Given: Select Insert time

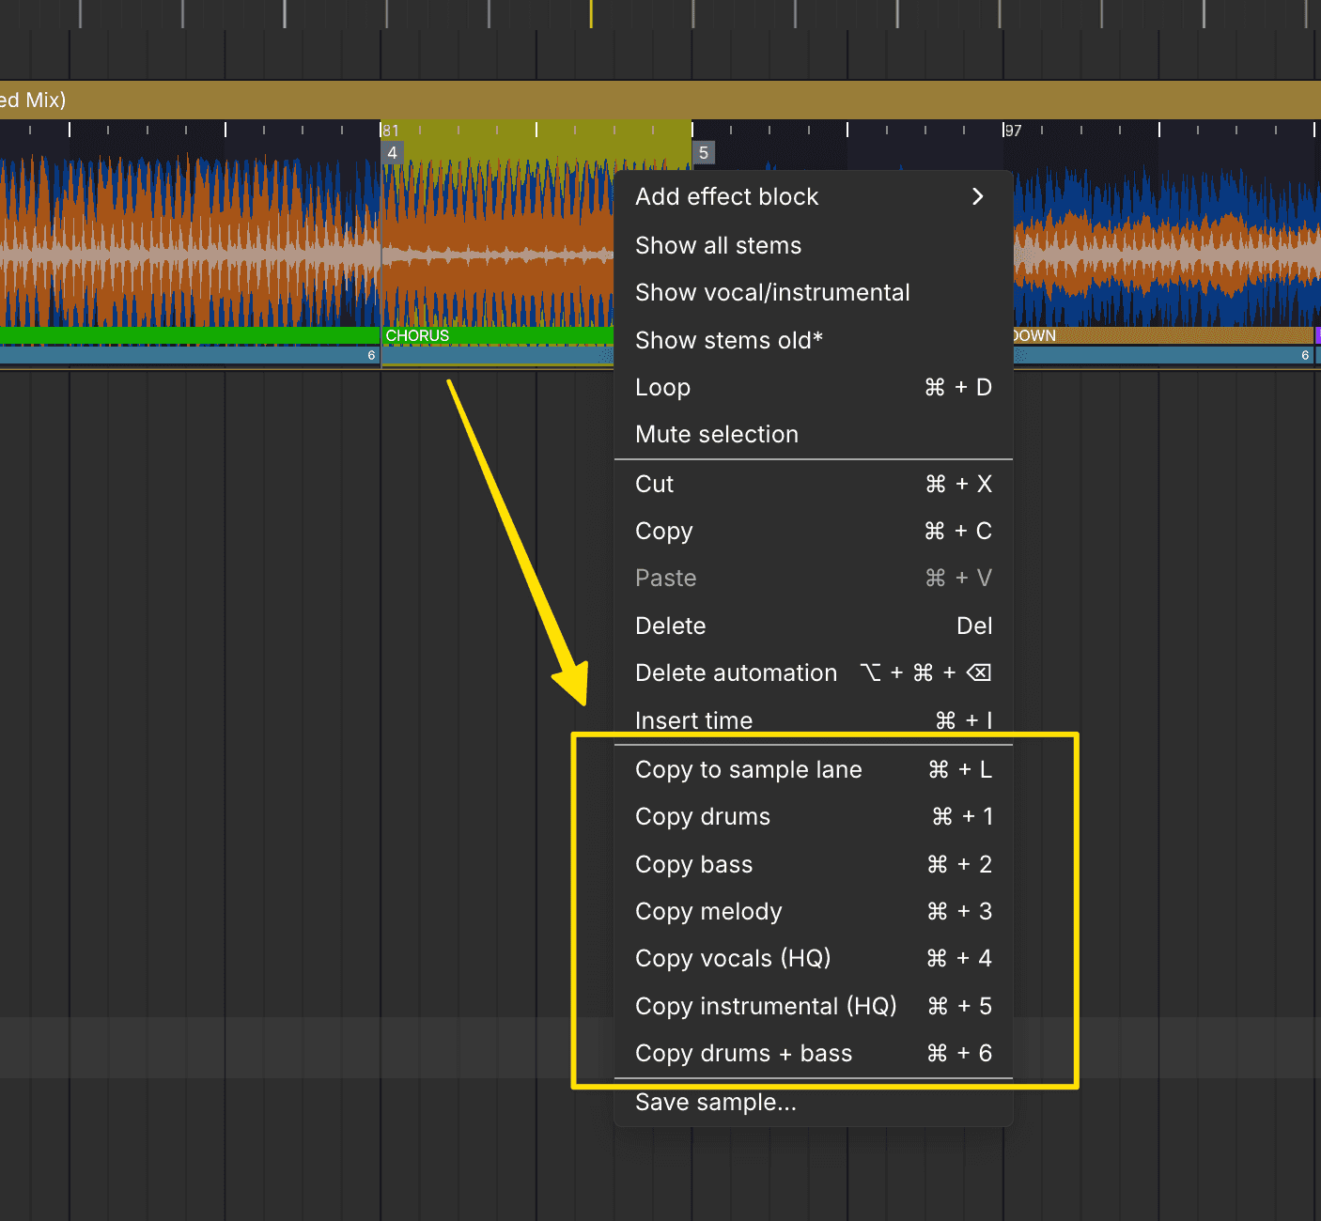Looking at the screenshot, I should coord(694,720).
